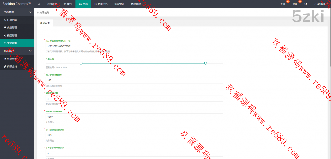Toggle the sidebar with the hamburger icon
Image resolution: width=331 pixels, height=159 pixels.
[39, 4]
